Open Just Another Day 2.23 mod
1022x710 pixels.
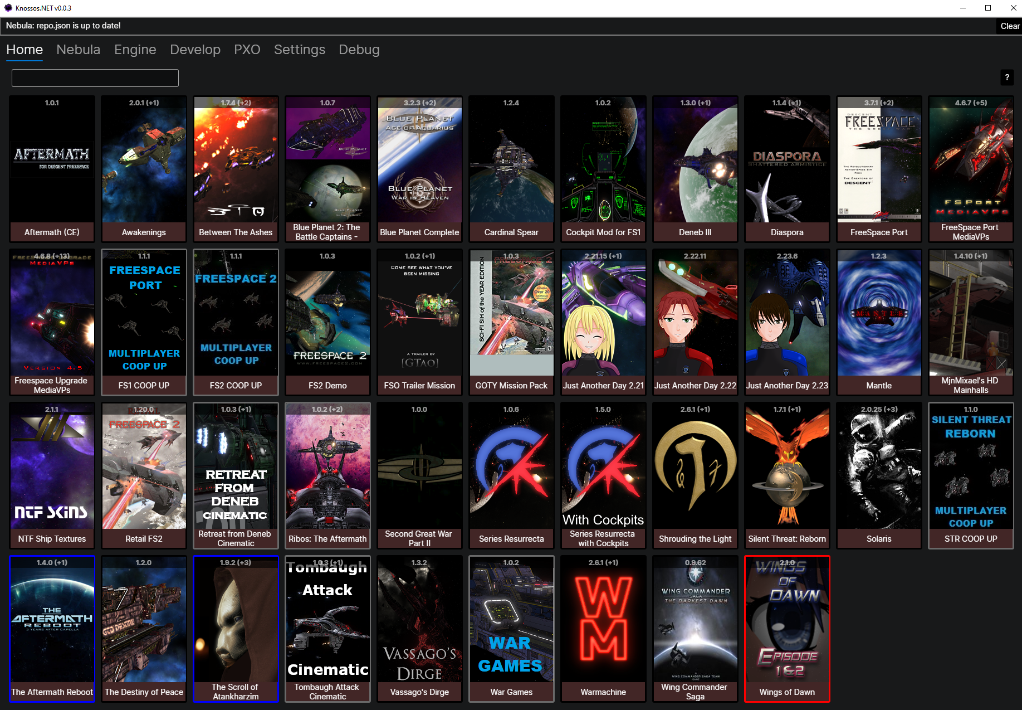click(x=787, y=322)
